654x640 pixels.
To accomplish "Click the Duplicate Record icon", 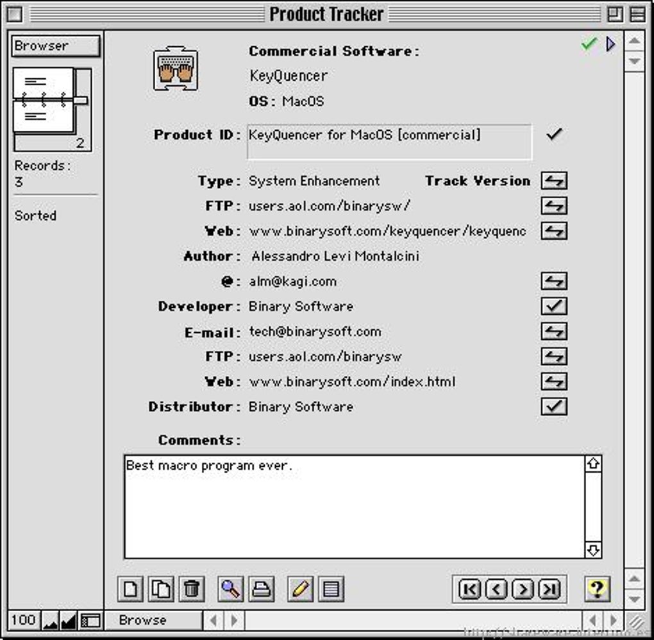I will coord(160,589).
